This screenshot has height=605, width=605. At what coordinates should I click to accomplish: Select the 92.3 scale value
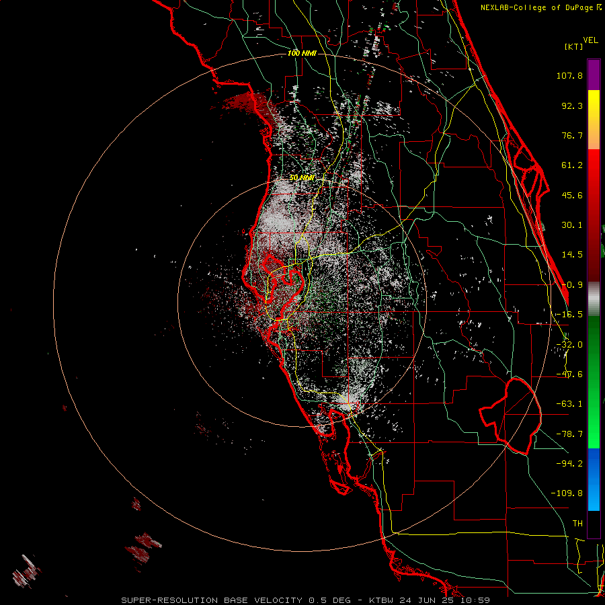tap(572, 106)
